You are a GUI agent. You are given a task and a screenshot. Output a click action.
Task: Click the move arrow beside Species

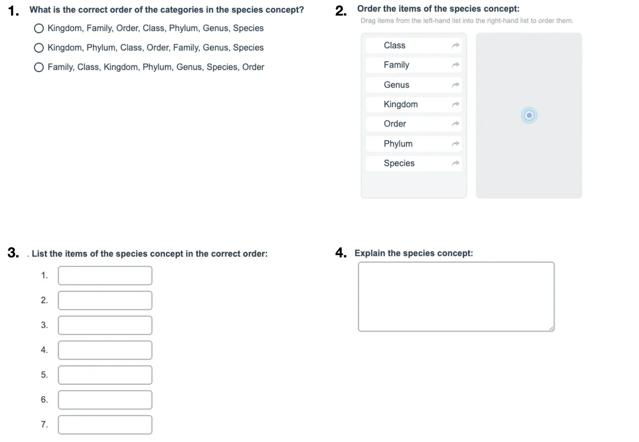[455, 163]
